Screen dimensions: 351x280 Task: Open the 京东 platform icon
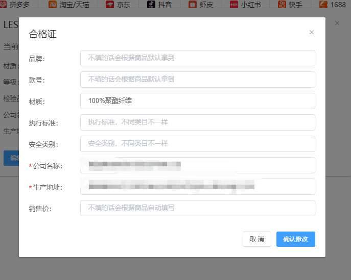[x=110, y=4]
